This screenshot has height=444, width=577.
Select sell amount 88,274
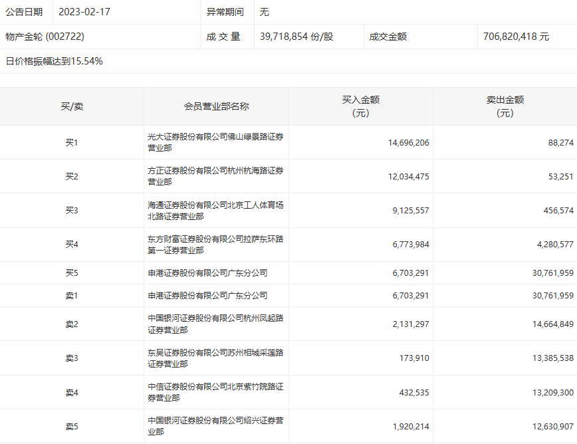tap(561, 143)
